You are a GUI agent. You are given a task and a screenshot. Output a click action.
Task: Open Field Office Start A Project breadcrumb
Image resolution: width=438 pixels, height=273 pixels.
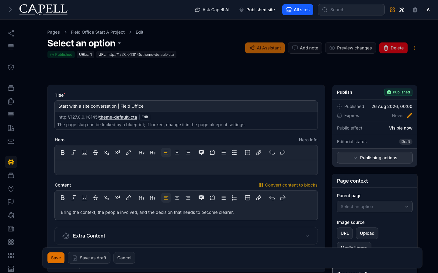[98, 32]
